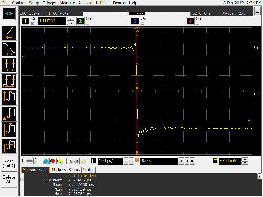
Task: Open the Demos menu
Action: [x=119, y=3]
